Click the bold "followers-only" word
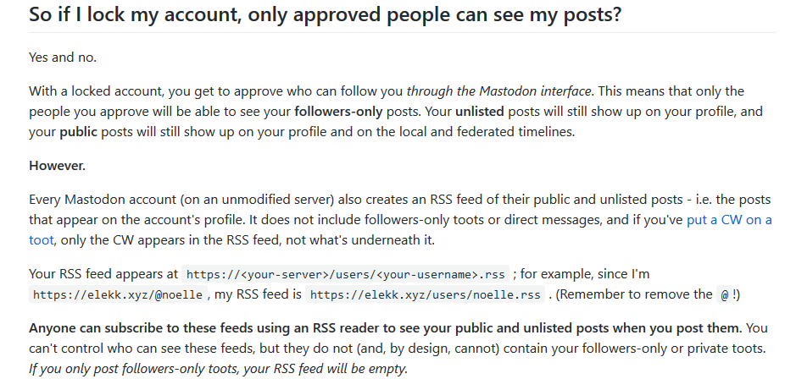The image size is (785, 390). (339, 111)
